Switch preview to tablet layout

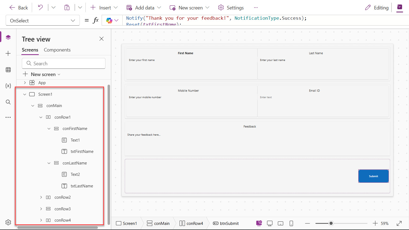click(280, 223)
